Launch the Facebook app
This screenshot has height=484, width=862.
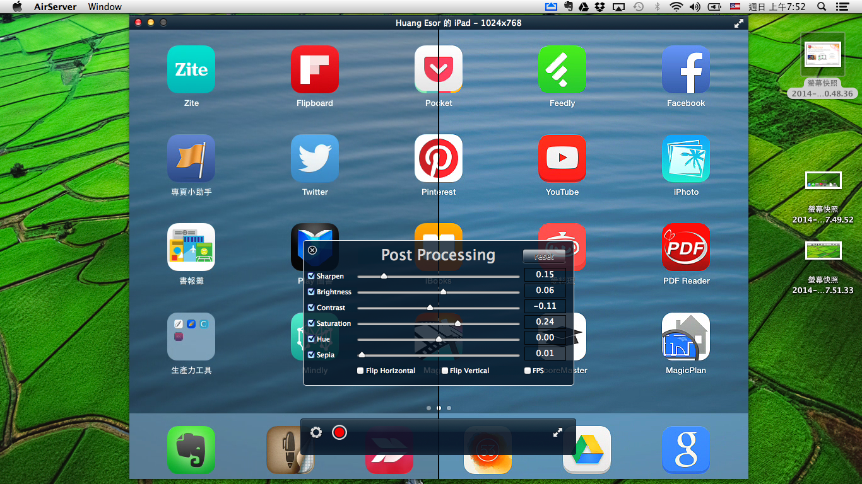(686, 69)
